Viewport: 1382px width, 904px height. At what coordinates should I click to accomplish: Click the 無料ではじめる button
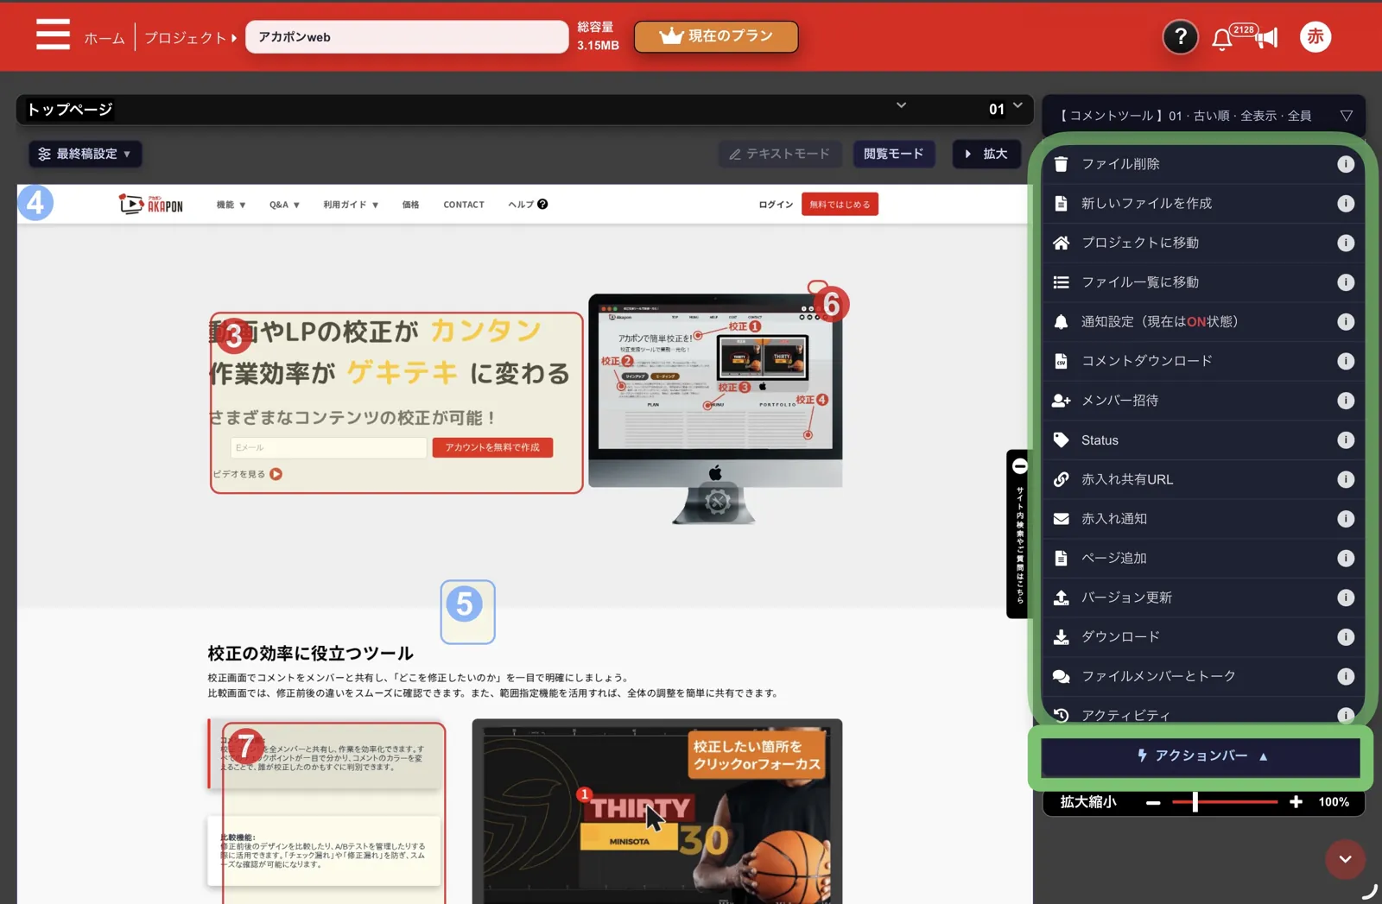click(x=840, y=205)
